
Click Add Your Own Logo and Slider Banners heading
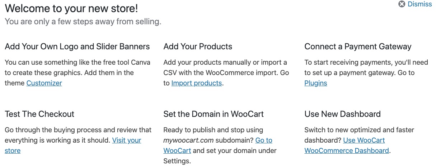[x=77, y=46]
